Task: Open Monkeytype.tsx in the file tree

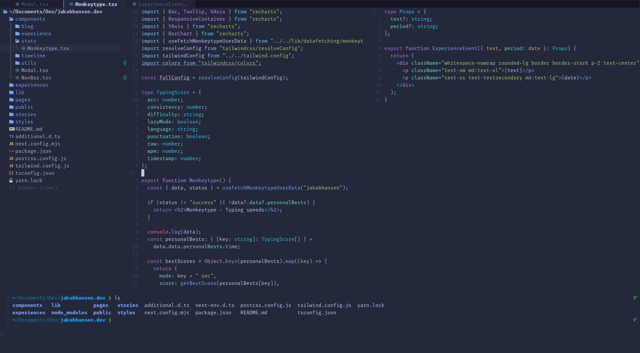Action: pos(48,48)
